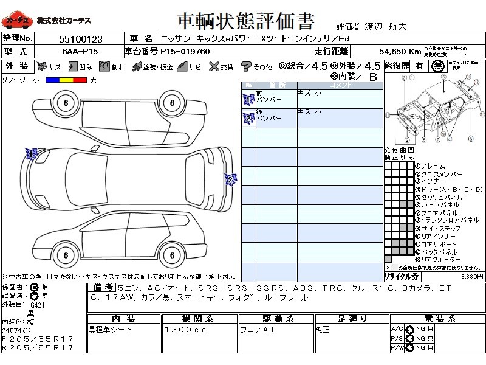Click the サビ rust legend icon
486x365 pixels.
pyautogui.click(x=181, y=66)
